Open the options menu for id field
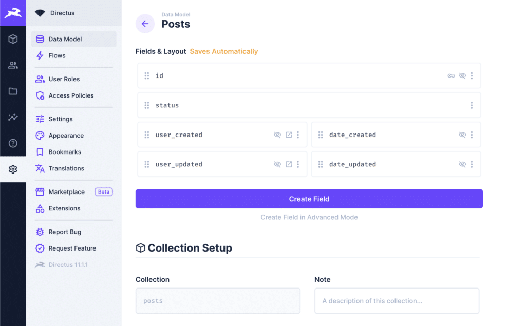The width and height of the screenshot is (526, 326). click(472, 76)
